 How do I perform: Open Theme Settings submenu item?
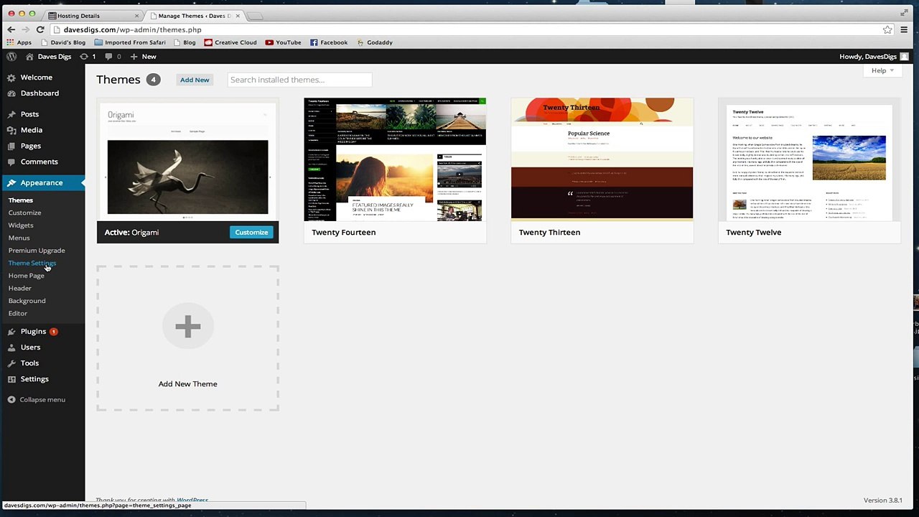pyautogui.click(x=32, y=263)
